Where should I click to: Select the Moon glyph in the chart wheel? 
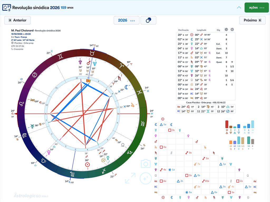point(126,87)
